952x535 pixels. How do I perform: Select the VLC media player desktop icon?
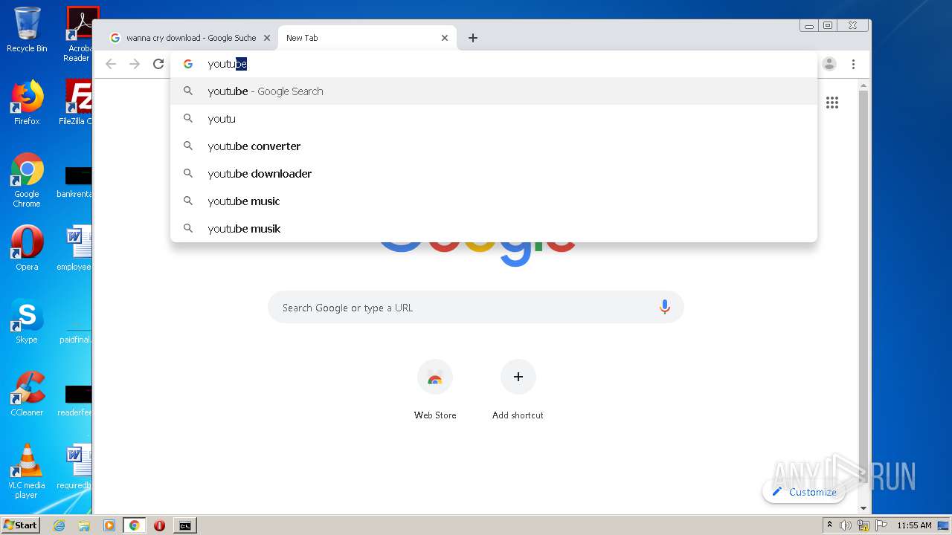pyautogui.click(x=27, y=471)
